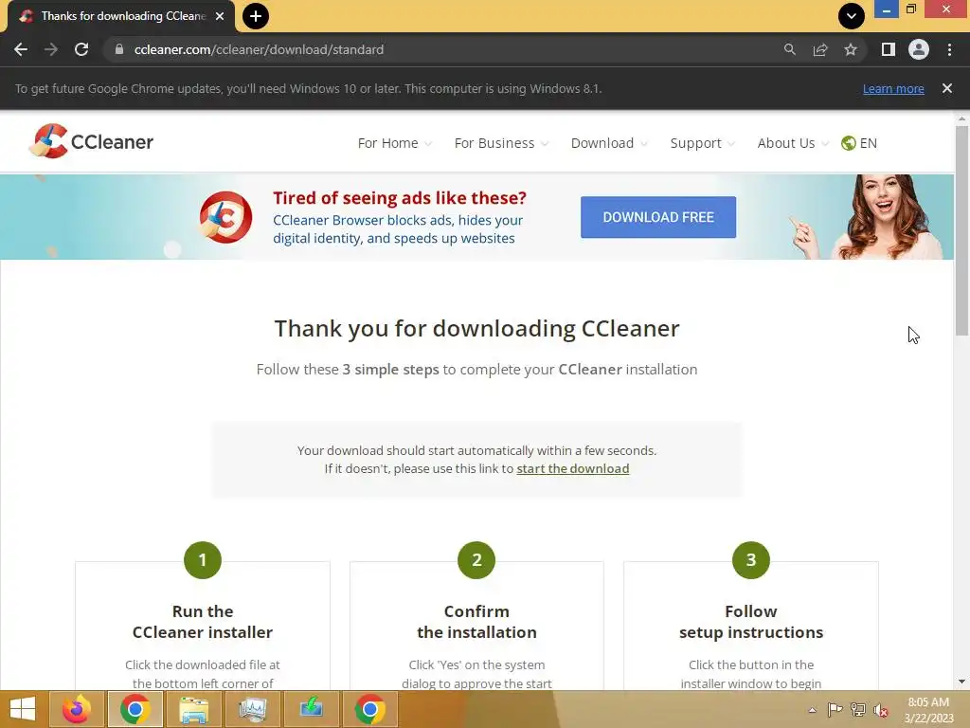Open second Chrome icon on taskbar

pyautogui.click(x=370, y=709)
